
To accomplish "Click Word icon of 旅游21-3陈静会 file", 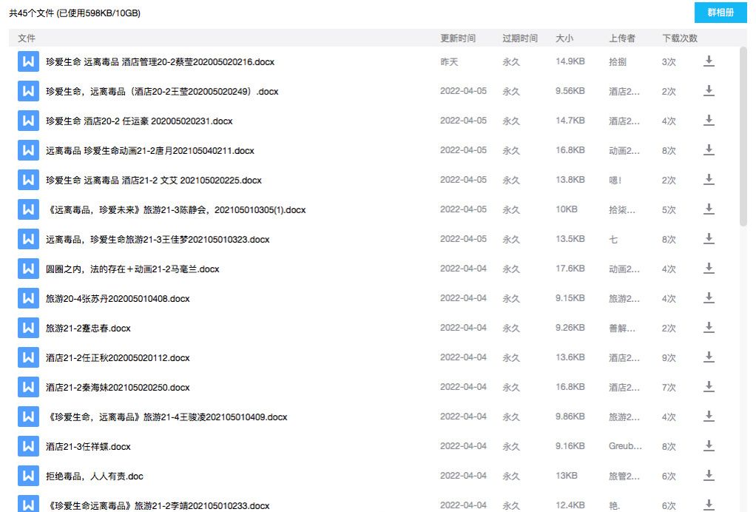I will [28, 209].
